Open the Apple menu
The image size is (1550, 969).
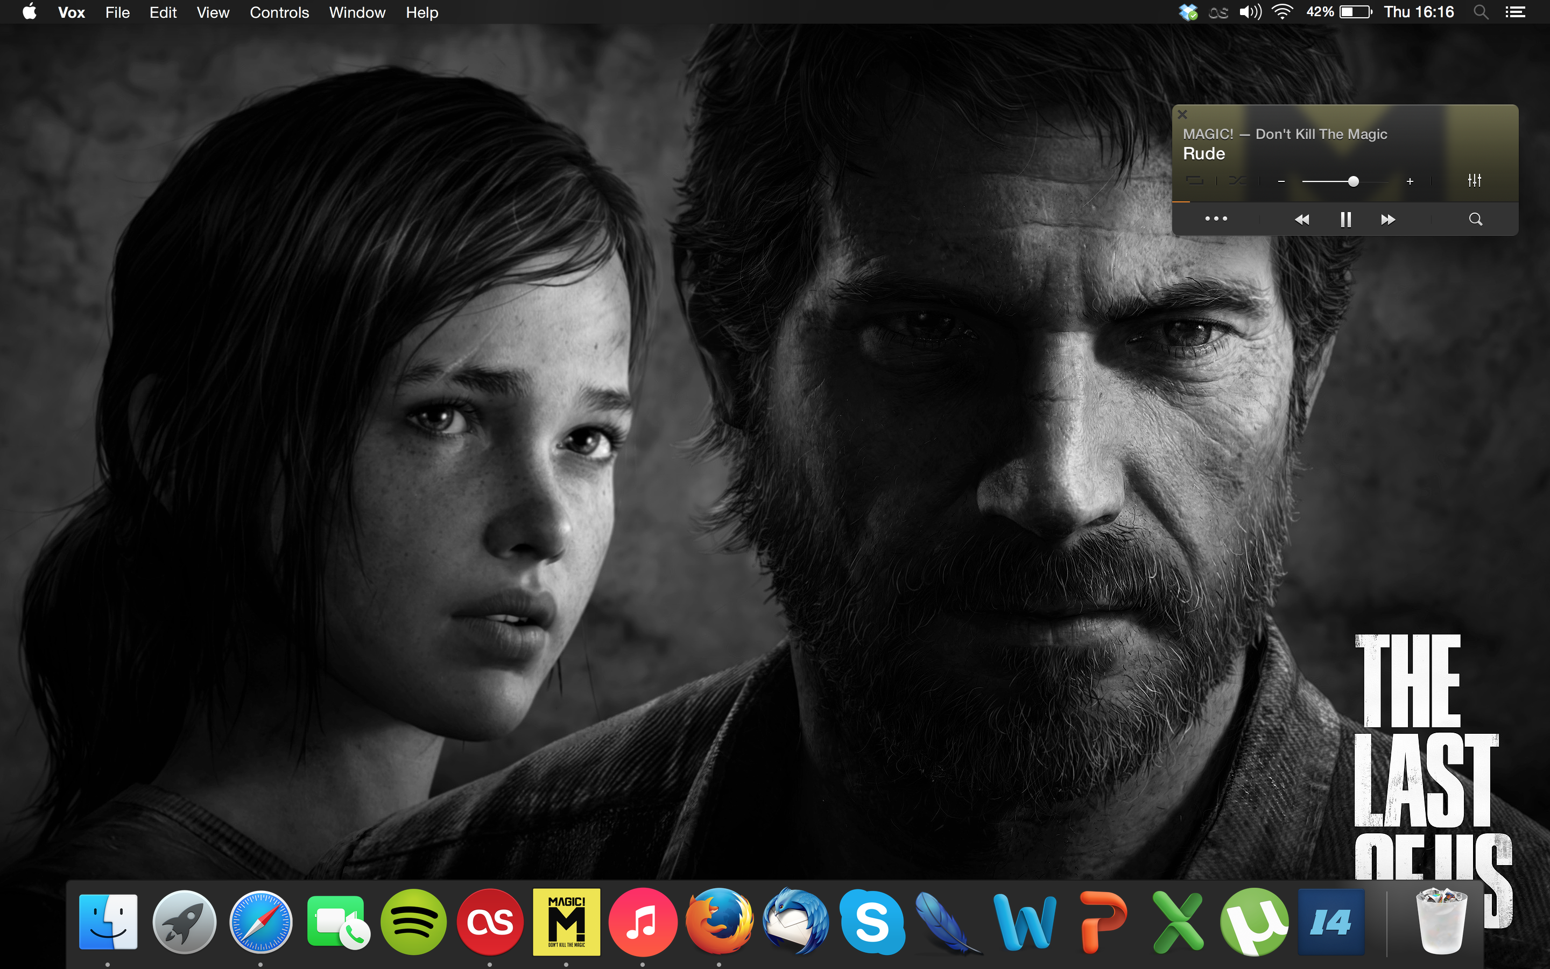pos(30,12)
